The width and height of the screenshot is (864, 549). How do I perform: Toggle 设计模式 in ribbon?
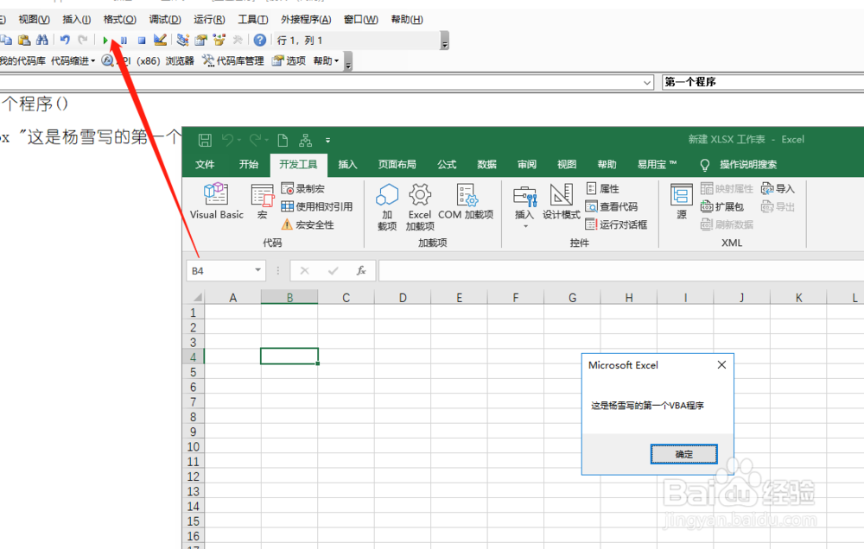(x=561, y=201)
